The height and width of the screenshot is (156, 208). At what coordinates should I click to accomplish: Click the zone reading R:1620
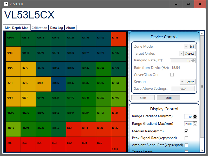tap(88, 69)
